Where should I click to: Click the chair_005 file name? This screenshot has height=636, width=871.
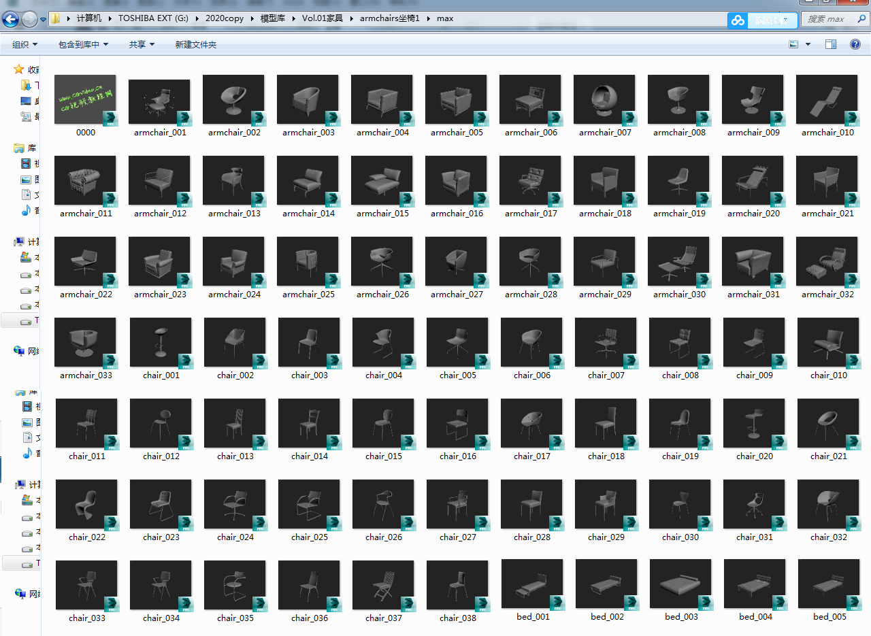coord(458,375)
